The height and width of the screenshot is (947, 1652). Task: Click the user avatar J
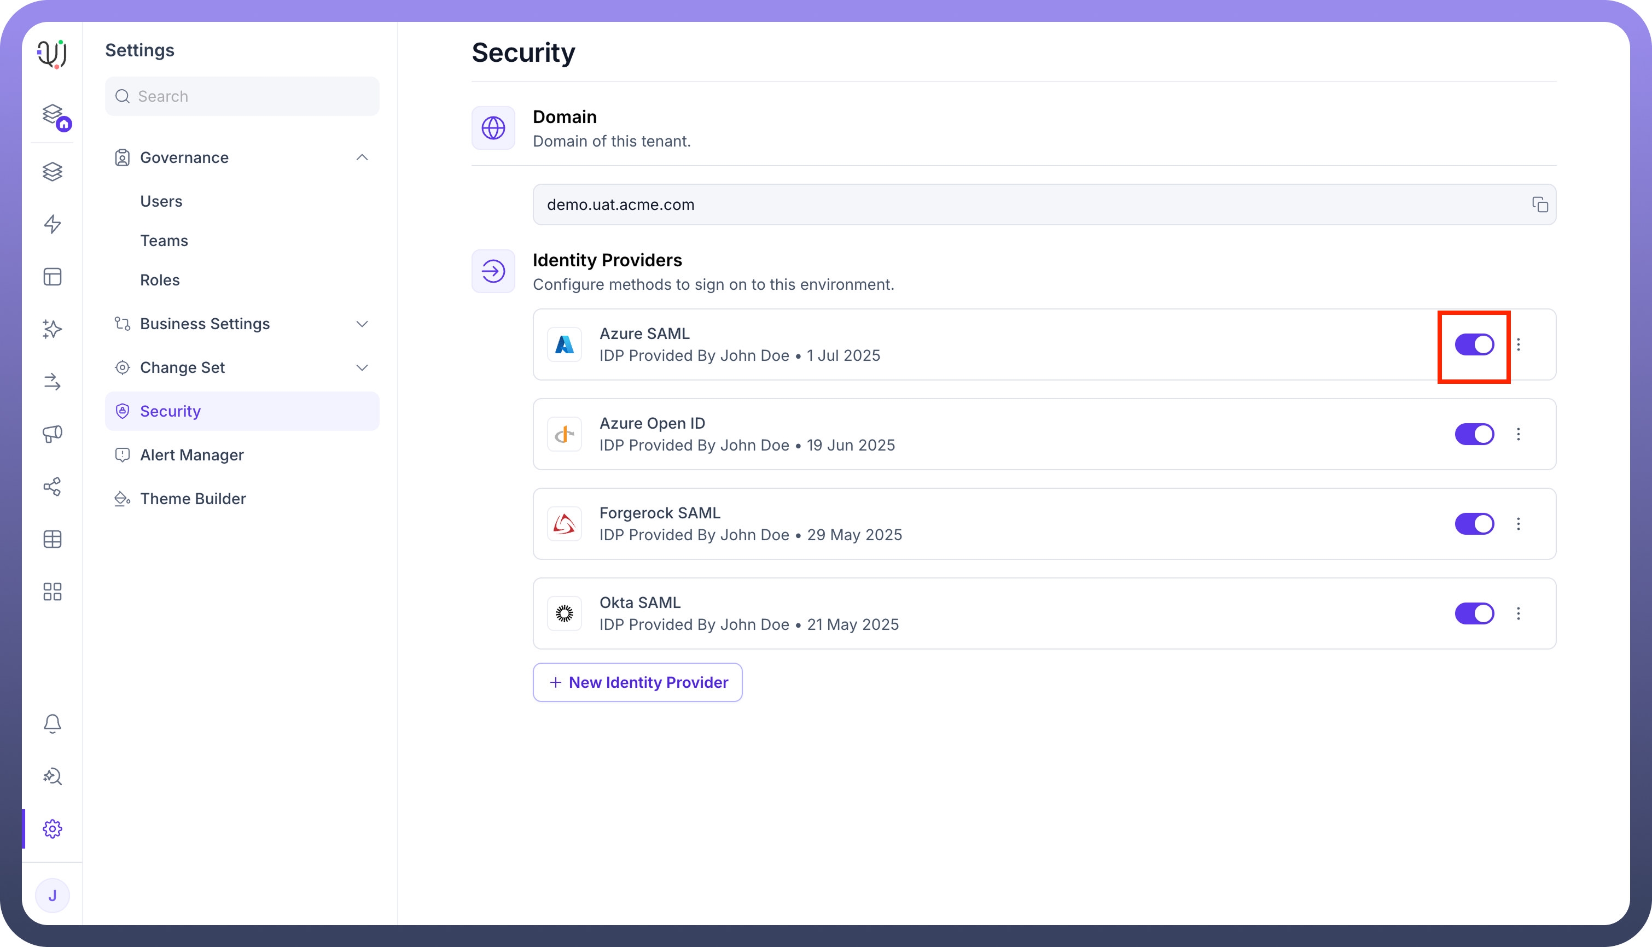[52, 896]
